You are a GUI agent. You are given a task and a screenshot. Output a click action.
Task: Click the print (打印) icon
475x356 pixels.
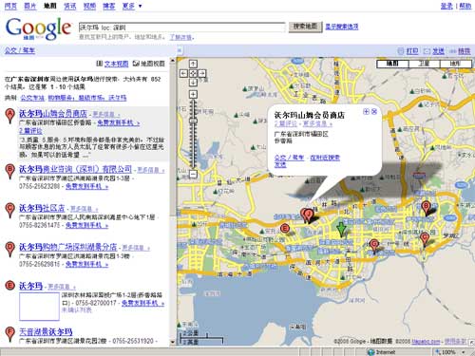tap(401, 51)
